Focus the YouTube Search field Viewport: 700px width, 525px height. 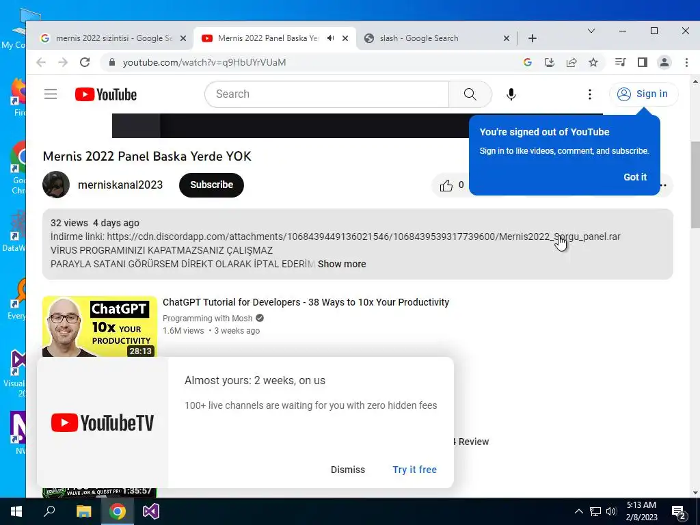pyautogui.click(x=327, y=94)
